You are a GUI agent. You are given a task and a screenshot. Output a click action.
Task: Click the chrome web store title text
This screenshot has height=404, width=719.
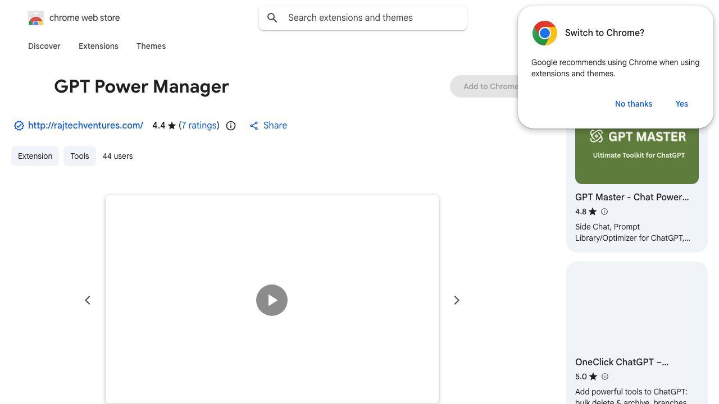coord(85,18)
